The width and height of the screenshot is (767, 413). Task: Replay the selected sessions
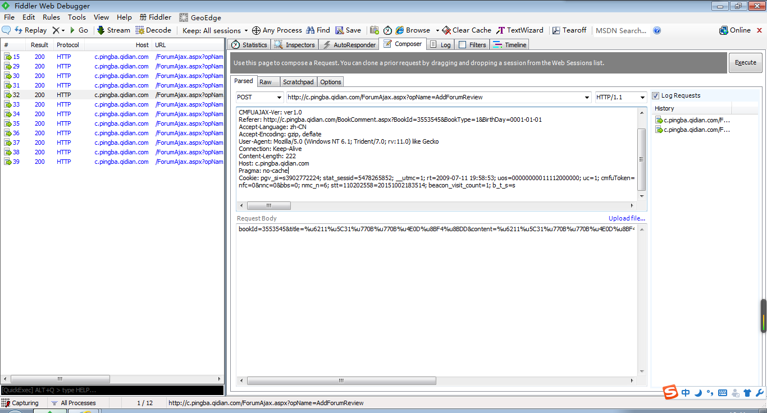pyautogui.click(x=30, y=30)
